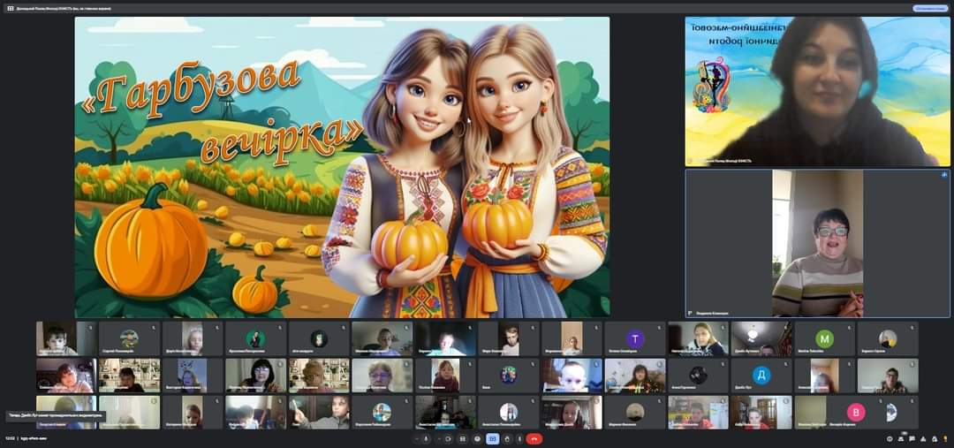The image size is (954, 448).
Task: Click the highlighted present screen button
Action: [x=493, y=439]
